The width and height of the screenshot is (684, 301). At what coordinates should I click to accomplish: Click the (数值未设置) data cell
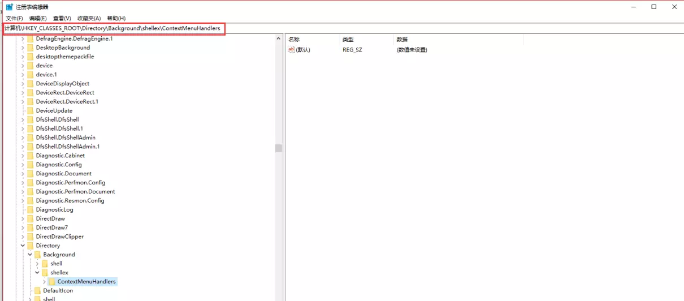[x=412, y=50]
